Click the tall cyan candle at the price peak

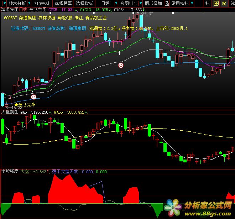coord(141,21)
